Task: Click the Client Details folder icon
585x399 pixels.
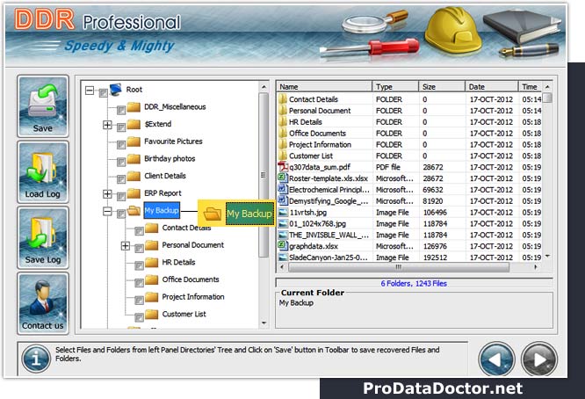Action: pos(134,176)
